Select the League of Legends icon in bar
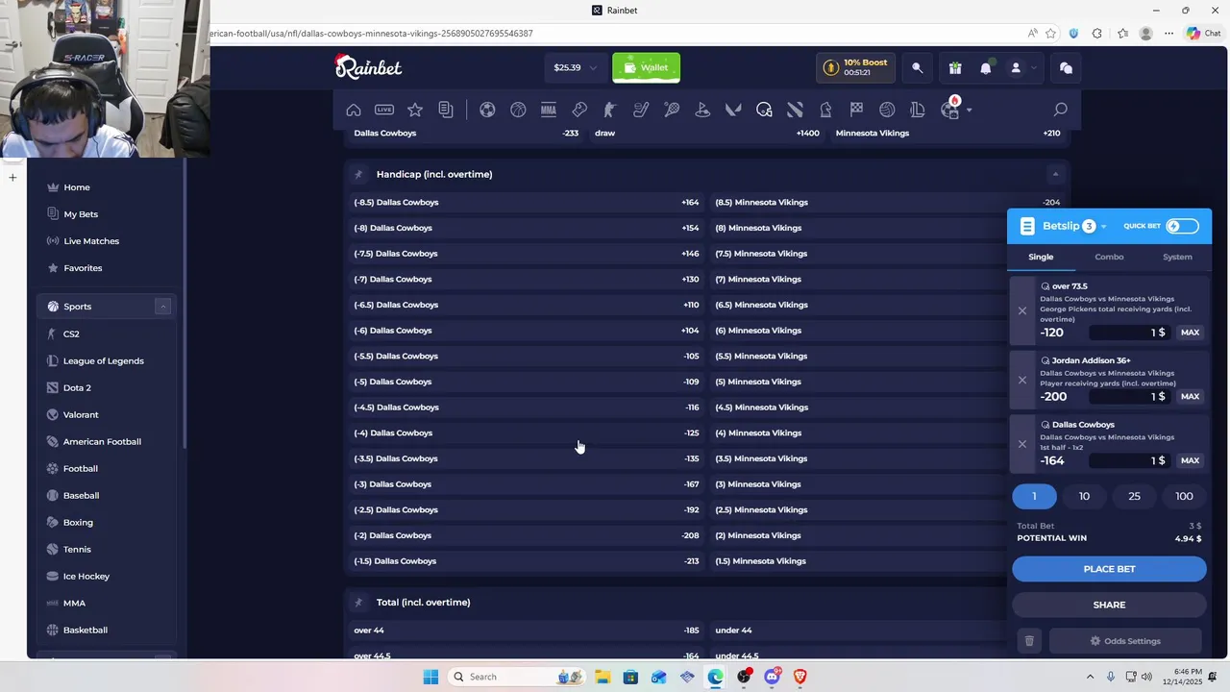 [918, 110]
